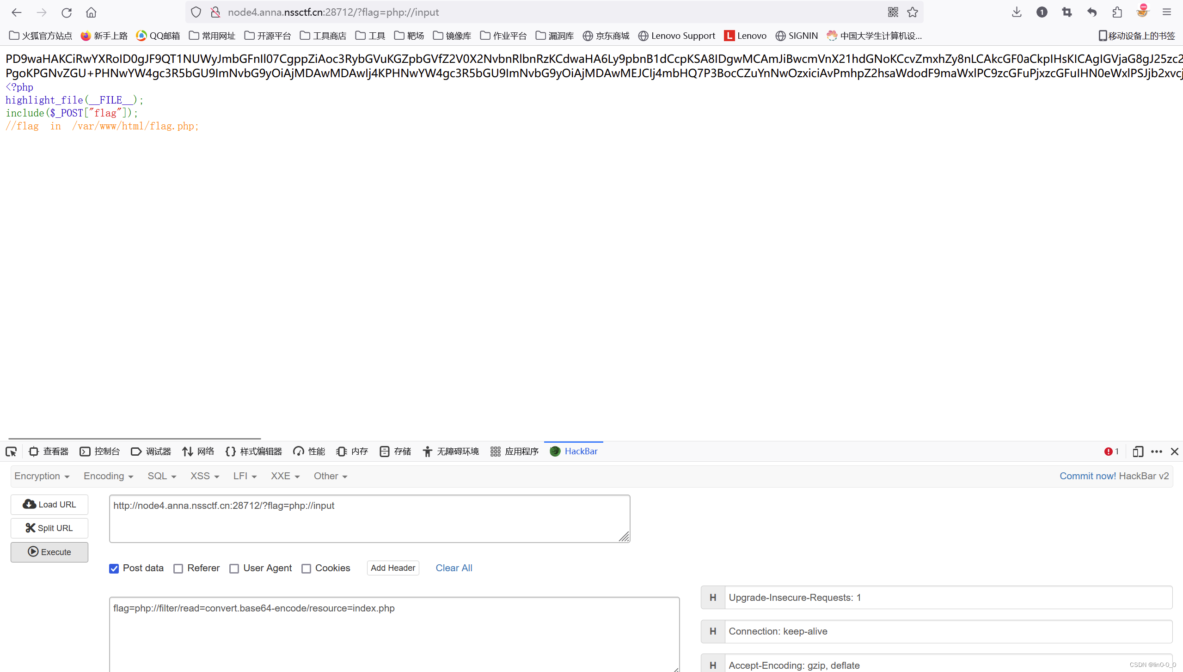This screenshot has height=672, width=1183.
Task: Toggle the responsive design mode icon
Action: [x=1138, y=452]
